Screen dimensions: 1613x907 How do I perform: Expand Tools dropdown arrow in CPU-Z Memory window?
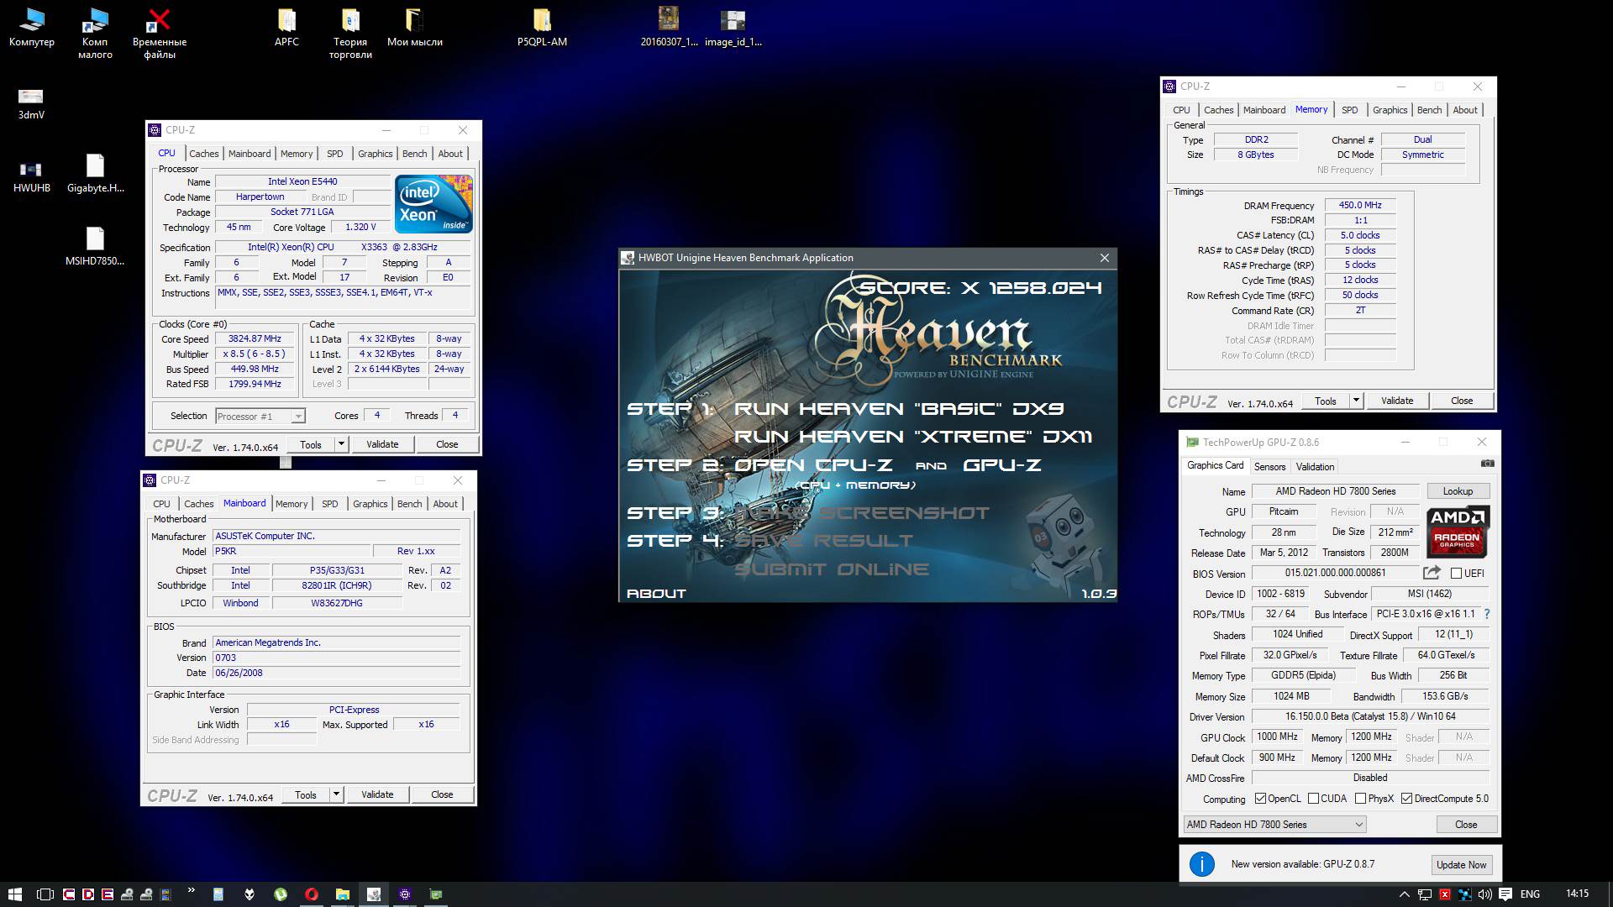click(x=1356, y=401)
